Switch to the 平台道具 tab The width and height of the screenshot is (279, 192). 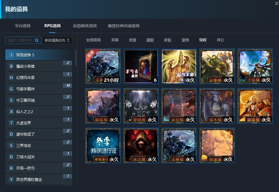point(23,26)
